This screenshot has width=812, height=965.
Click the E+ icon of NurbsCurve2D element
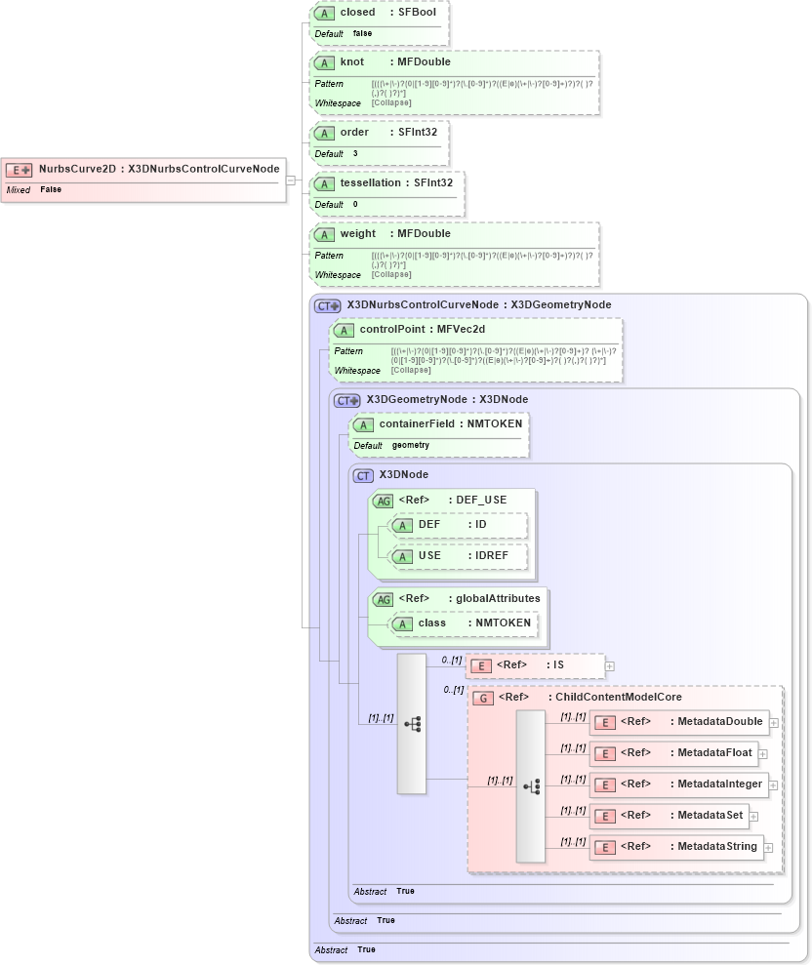19,171
